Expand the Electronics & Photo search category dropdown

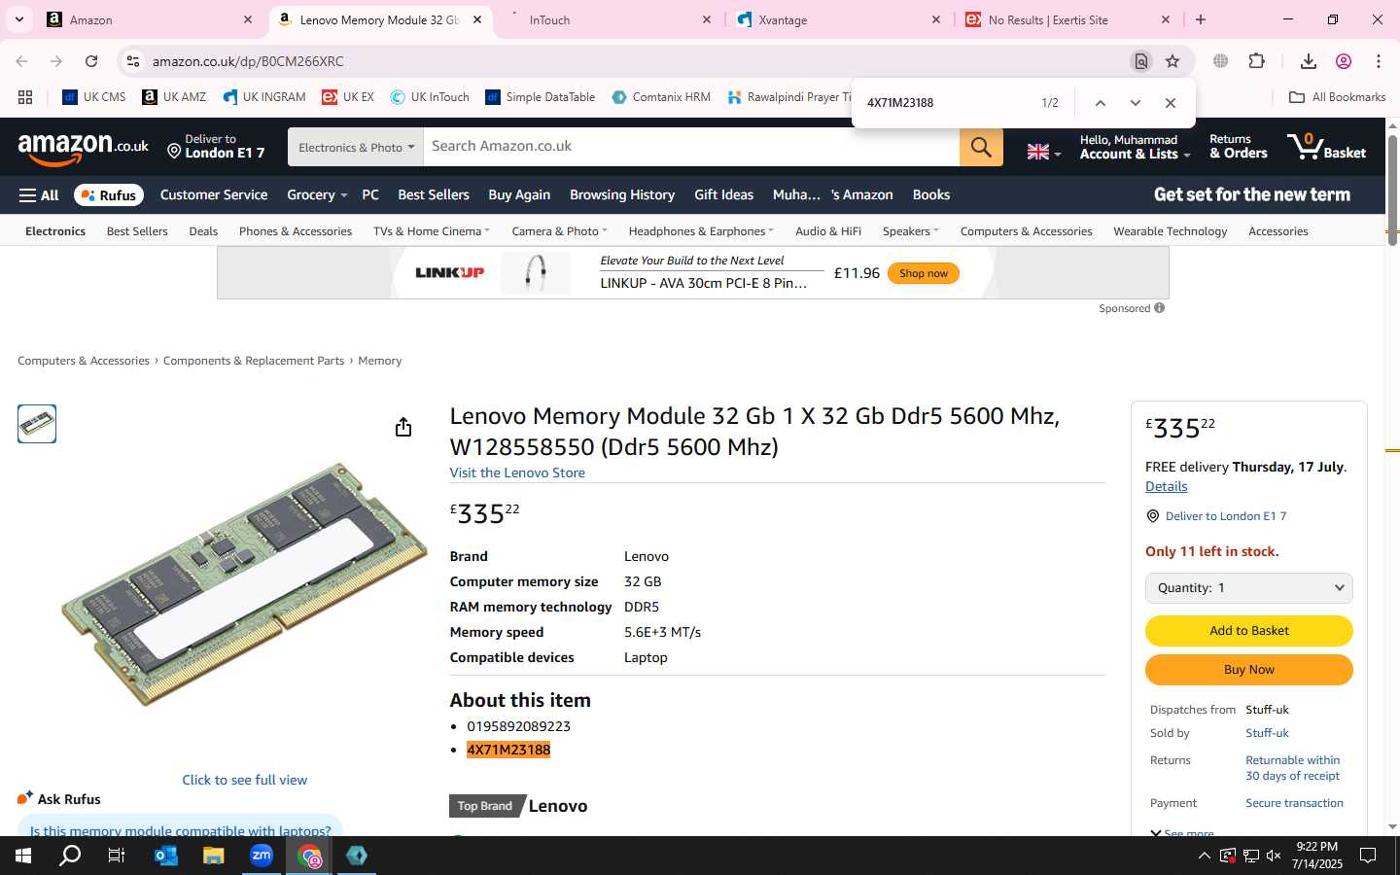tap(356, 147)
